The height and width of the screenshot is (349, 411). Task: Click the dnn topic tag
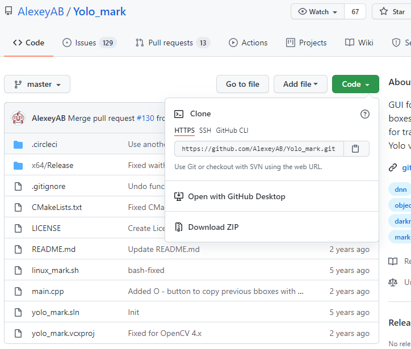[400, 189]
